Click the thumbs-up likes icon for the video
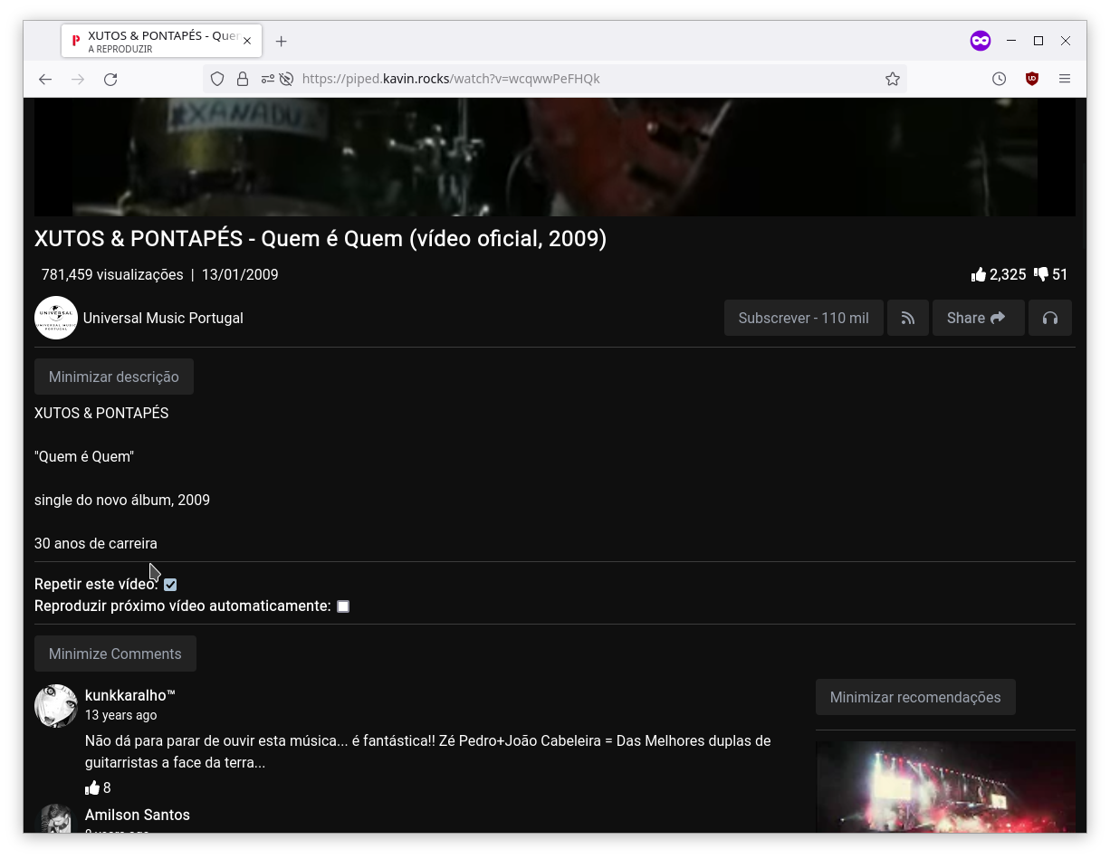 979,274
